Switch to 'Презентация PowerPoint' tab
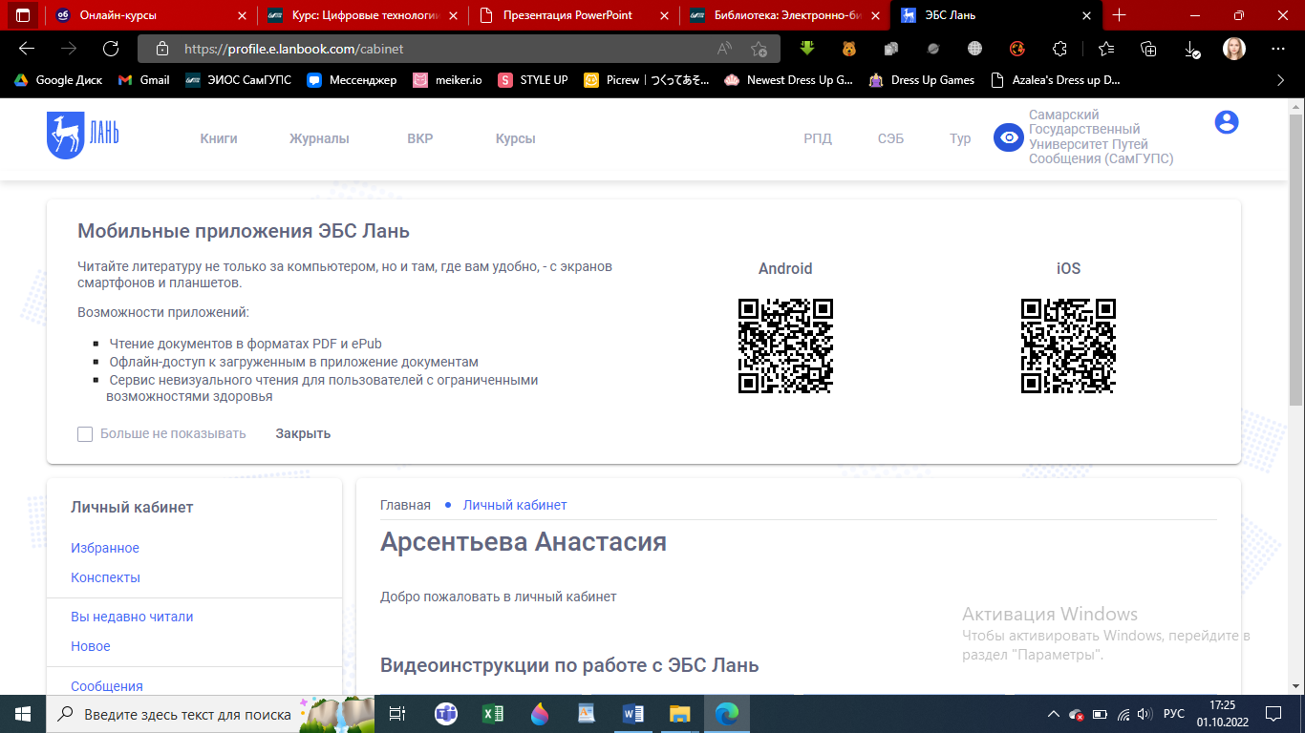The image size is (1305, 733). 573,15
